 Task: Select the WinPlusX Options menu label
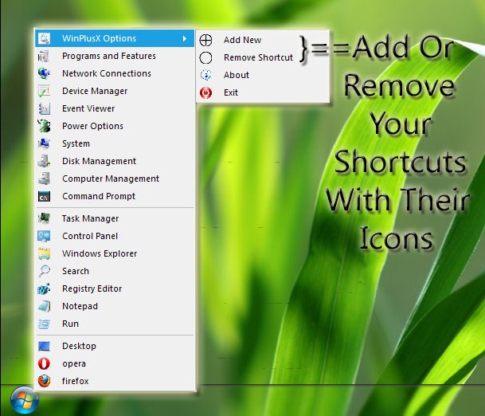coord(99,38)
